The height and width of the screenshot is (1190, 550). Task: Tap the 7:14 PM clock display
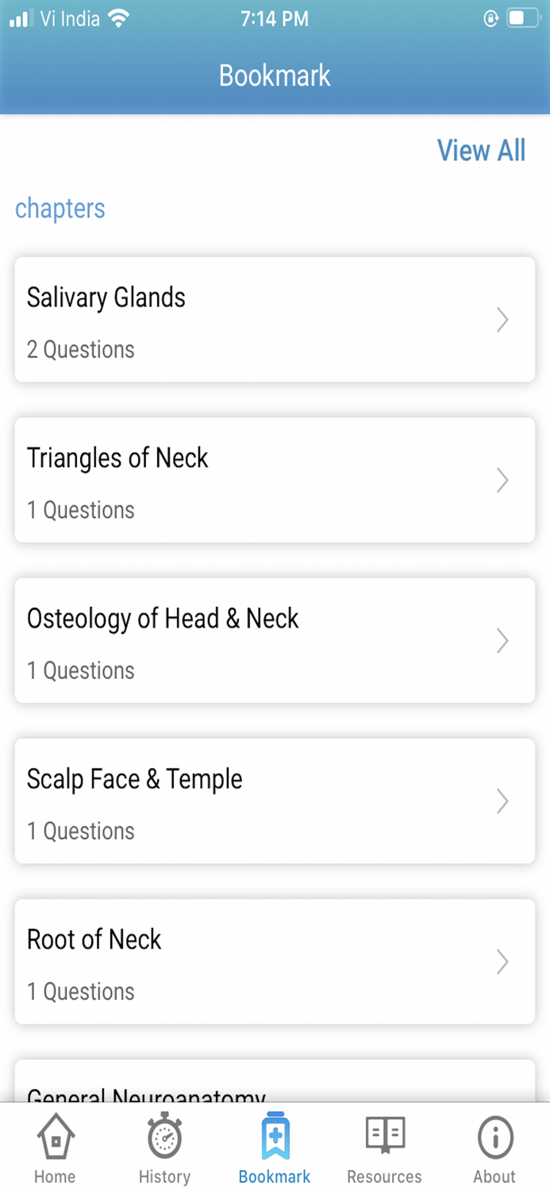click(275, 17)
